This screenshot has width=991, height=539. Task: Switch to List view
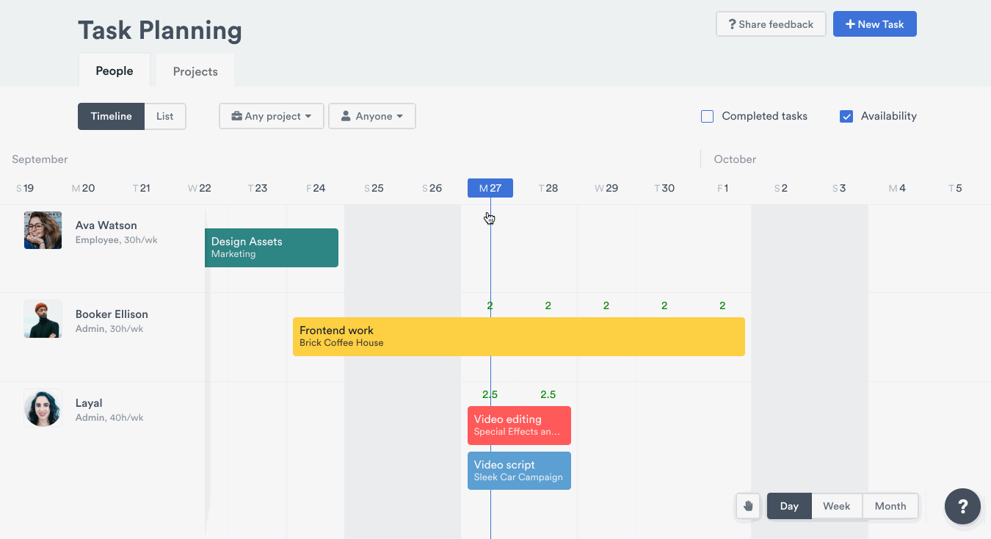click(x=165, y=116)
